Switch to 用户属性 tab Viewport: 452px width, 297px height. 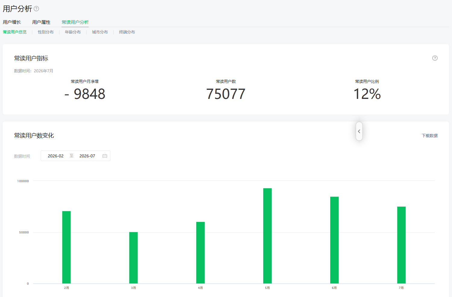pos(41,22)
